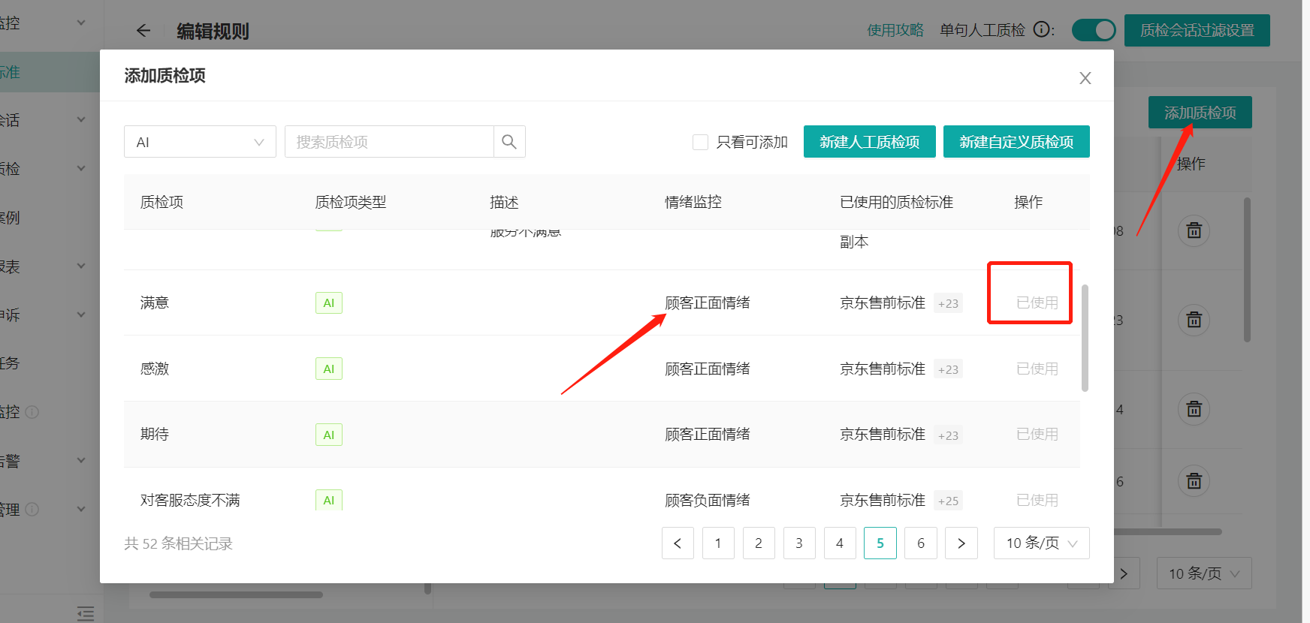Select current page 5 in dialog pagination
The height and width of the screenshot is (623, 1310).
(880, 543)
